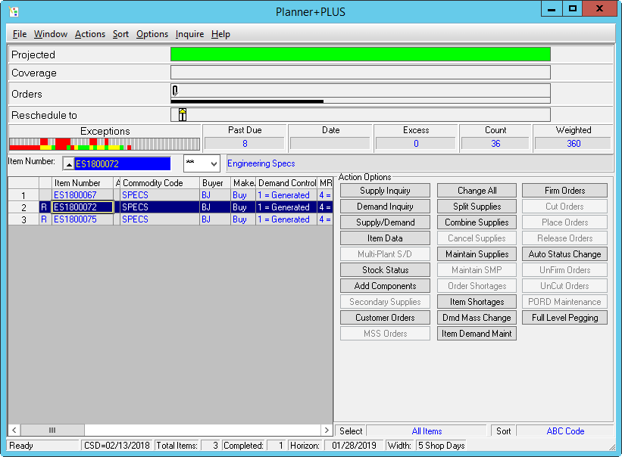Click the Change All button
Viewport: 622px width, 457px height.
477,191
